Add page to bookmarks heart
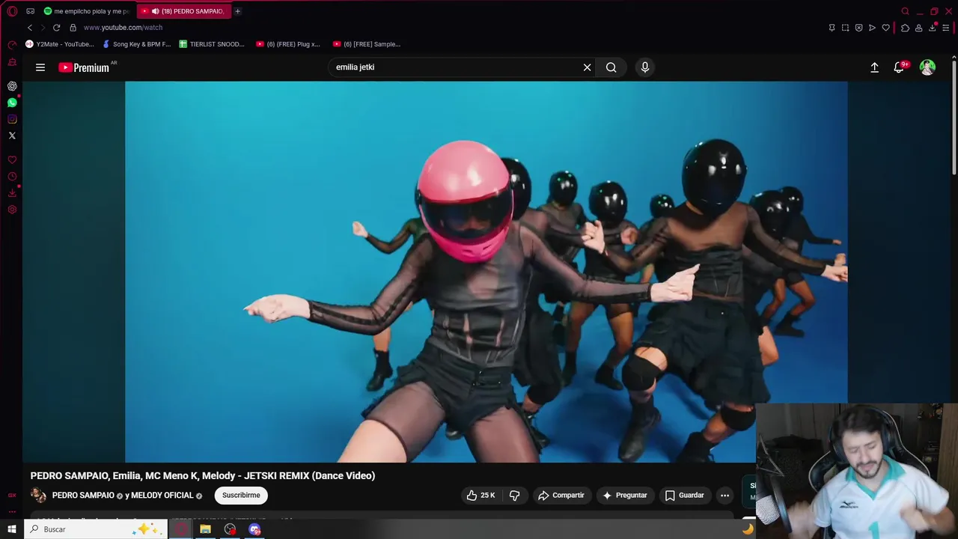 [885, 28]
